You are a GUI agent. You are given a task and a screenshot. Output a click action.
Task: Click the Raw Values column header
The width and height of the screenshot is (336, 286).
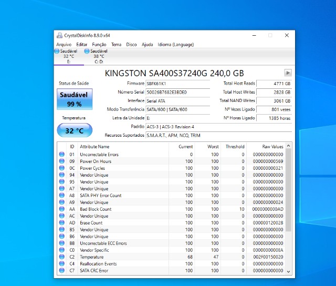coord(266,147)
